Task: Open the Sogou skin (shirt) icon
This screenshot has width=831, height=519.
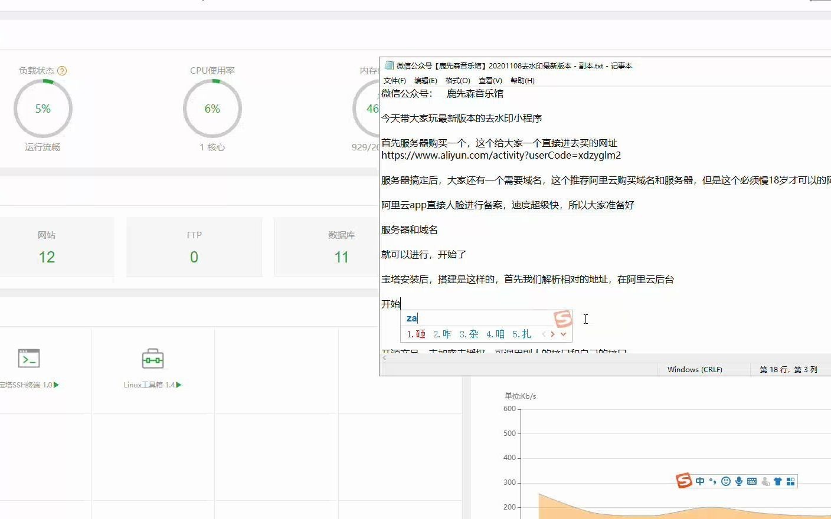Action: (778, 481)
